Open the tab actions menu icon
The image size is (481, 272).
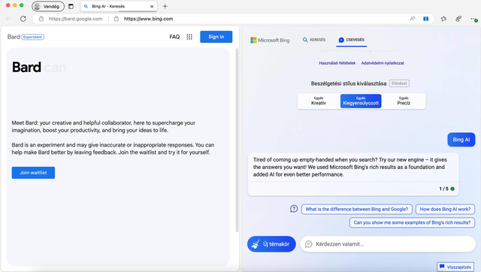pyautogui.click(x=71, y=6)
